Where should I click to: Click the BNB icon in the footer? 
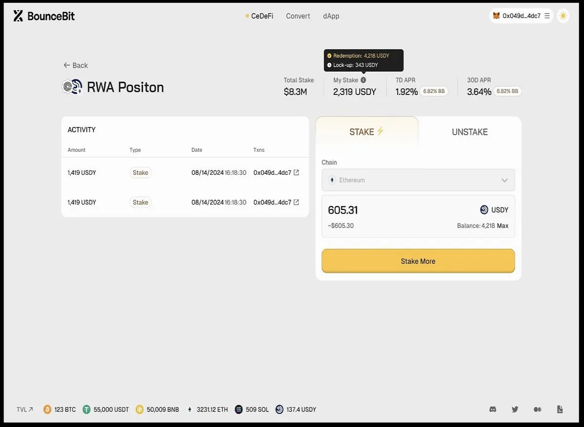pos(140,409)
